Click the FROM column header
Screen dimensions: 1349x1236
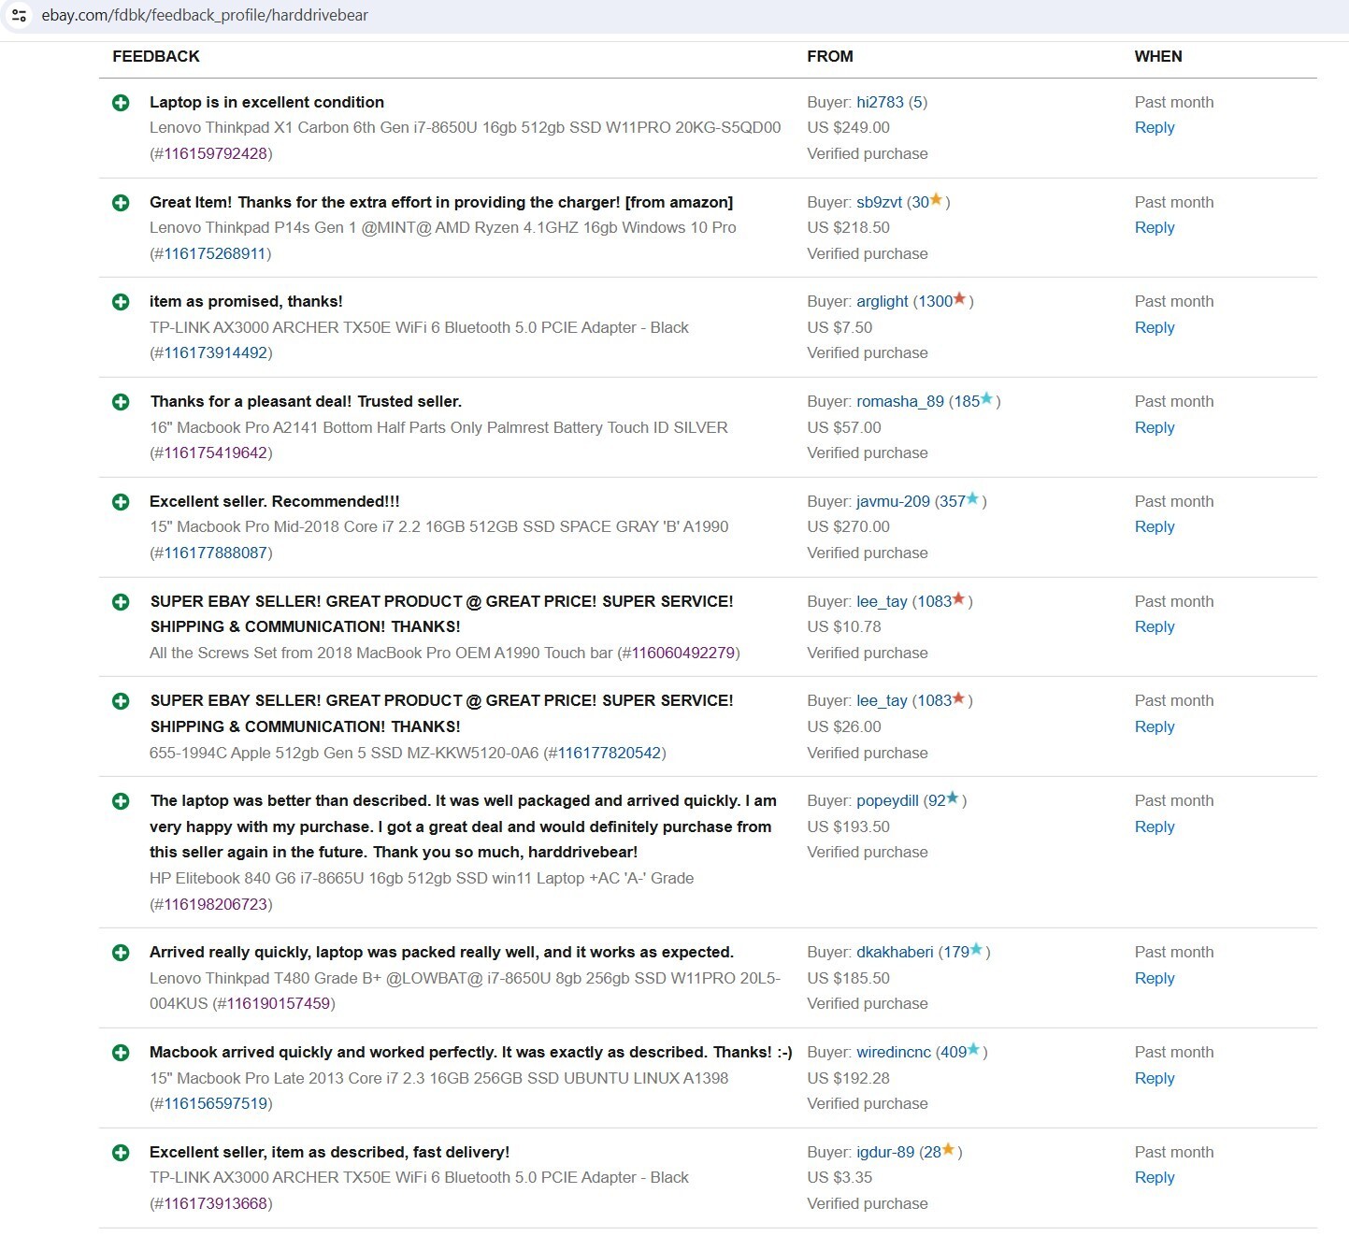coord(830,56)
